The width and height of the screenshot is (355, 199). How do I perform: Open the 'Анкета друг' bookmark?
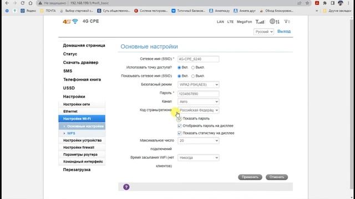pyautogui.click(x=245, y=11)
